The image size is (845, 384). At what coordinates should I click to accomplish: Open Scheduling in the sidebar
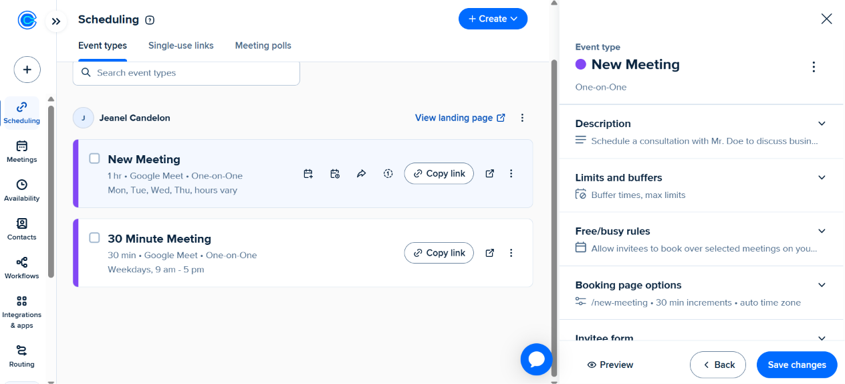(22, 113)
